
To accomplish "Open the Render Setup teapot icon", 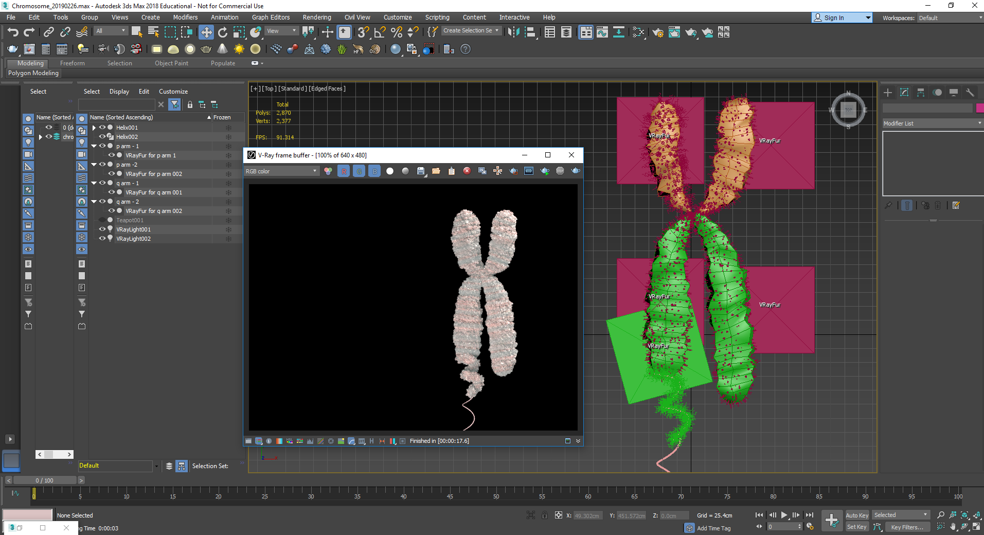I will 657,32.
